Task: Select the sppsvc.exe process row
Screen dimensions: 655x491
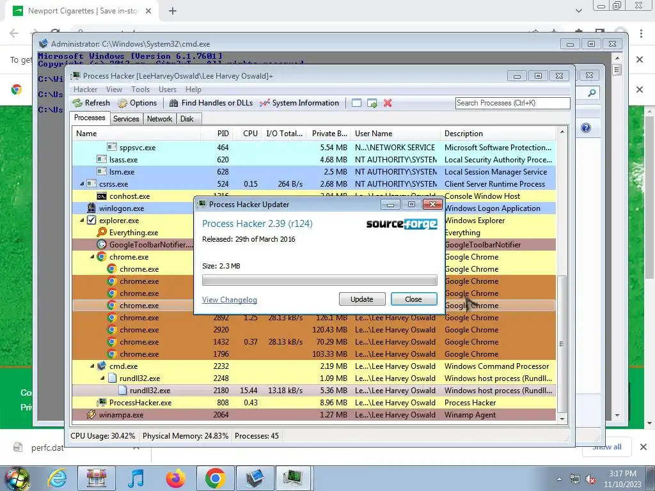Action: pos(313,148)
